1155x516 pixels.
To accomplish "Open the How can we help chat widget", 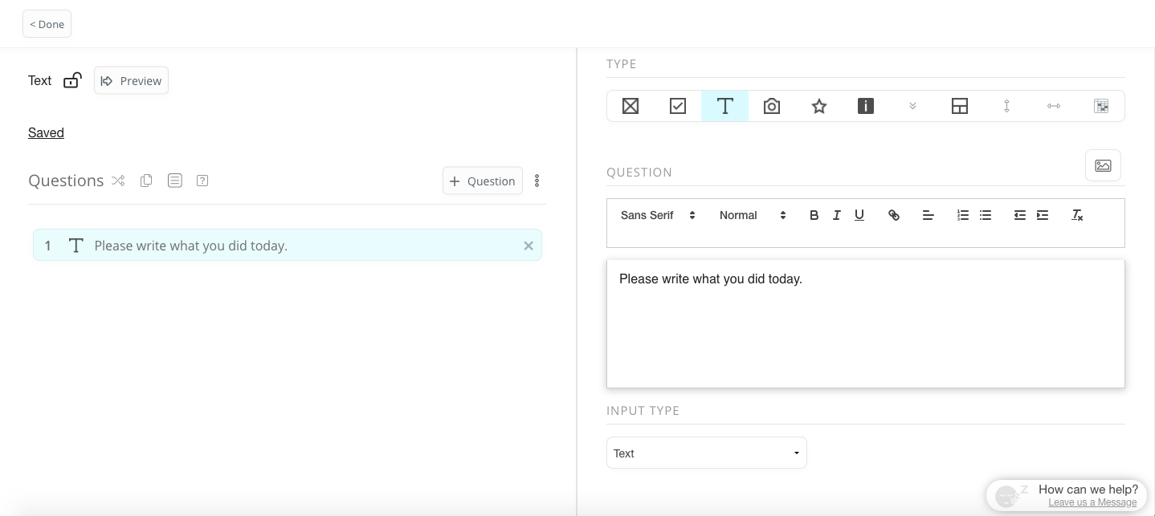I will tap(1066, 496).
